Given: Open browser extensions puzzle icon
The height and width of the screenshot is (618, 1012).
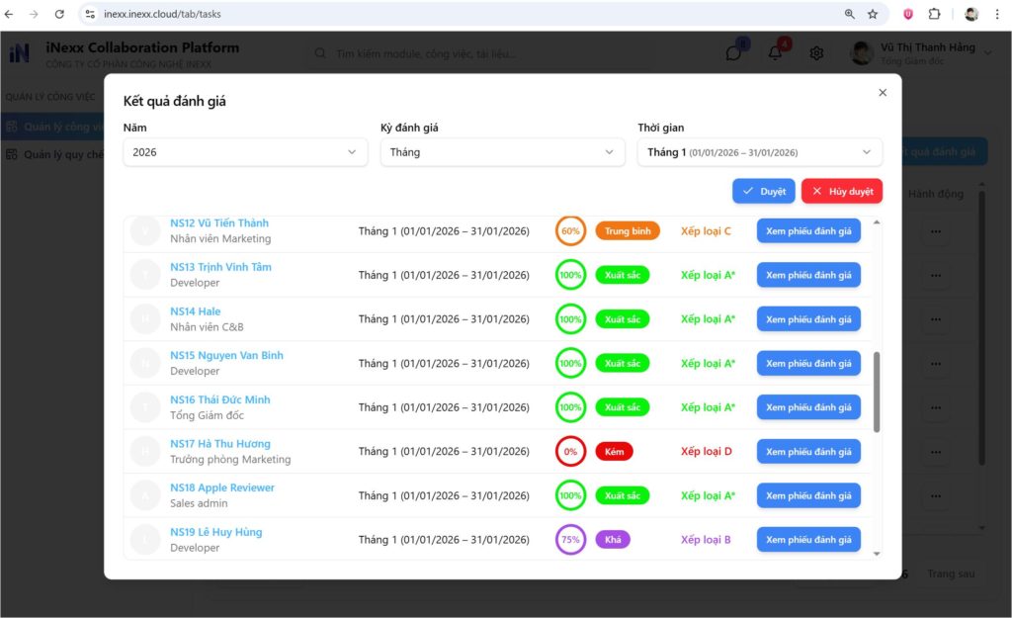Looking at the screenshot, I should (934, 14).
